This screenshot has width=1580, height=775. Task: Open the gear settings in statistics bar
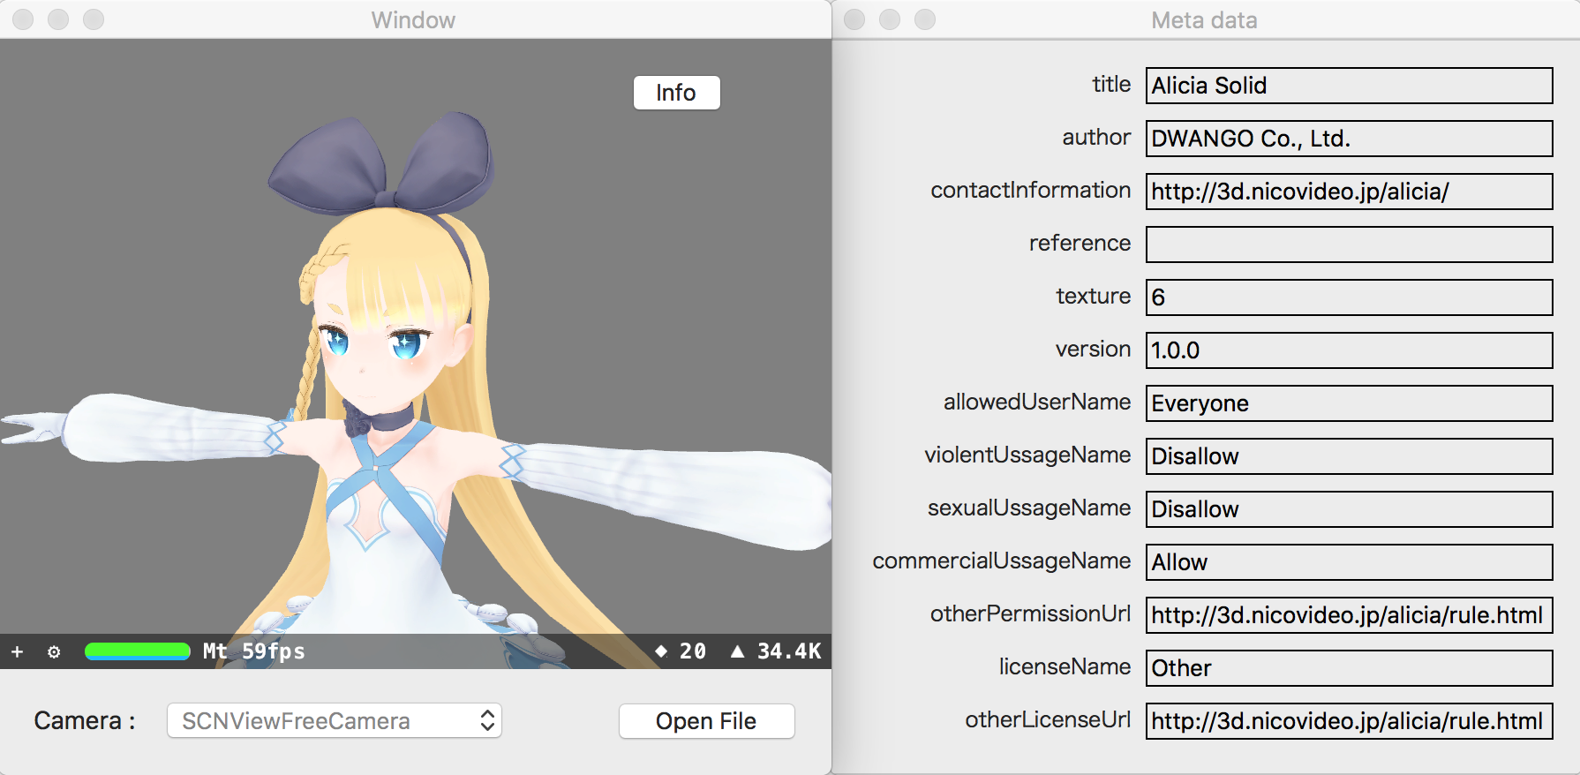point(54,652)
